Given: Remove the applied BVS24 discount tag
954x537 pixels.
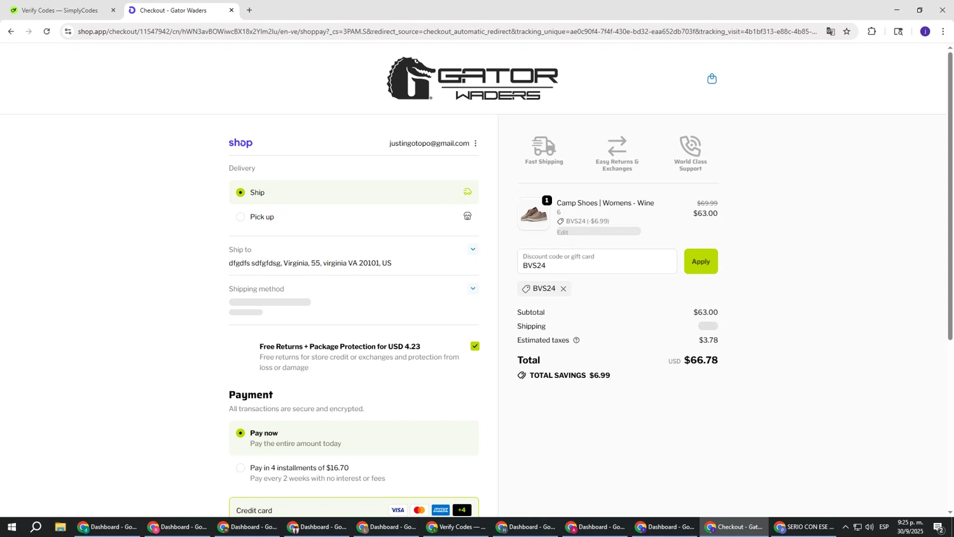Looking at the screenshot, I should (563, 289).
